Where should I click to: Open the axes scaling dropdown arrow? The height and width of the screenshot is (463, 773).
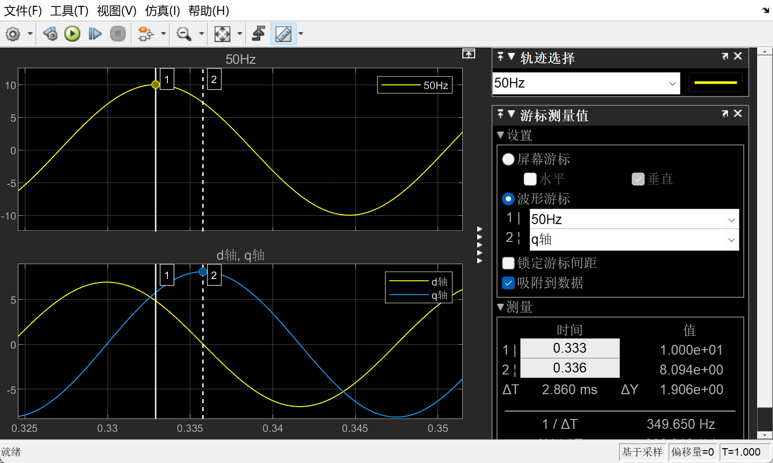point(240,34)
